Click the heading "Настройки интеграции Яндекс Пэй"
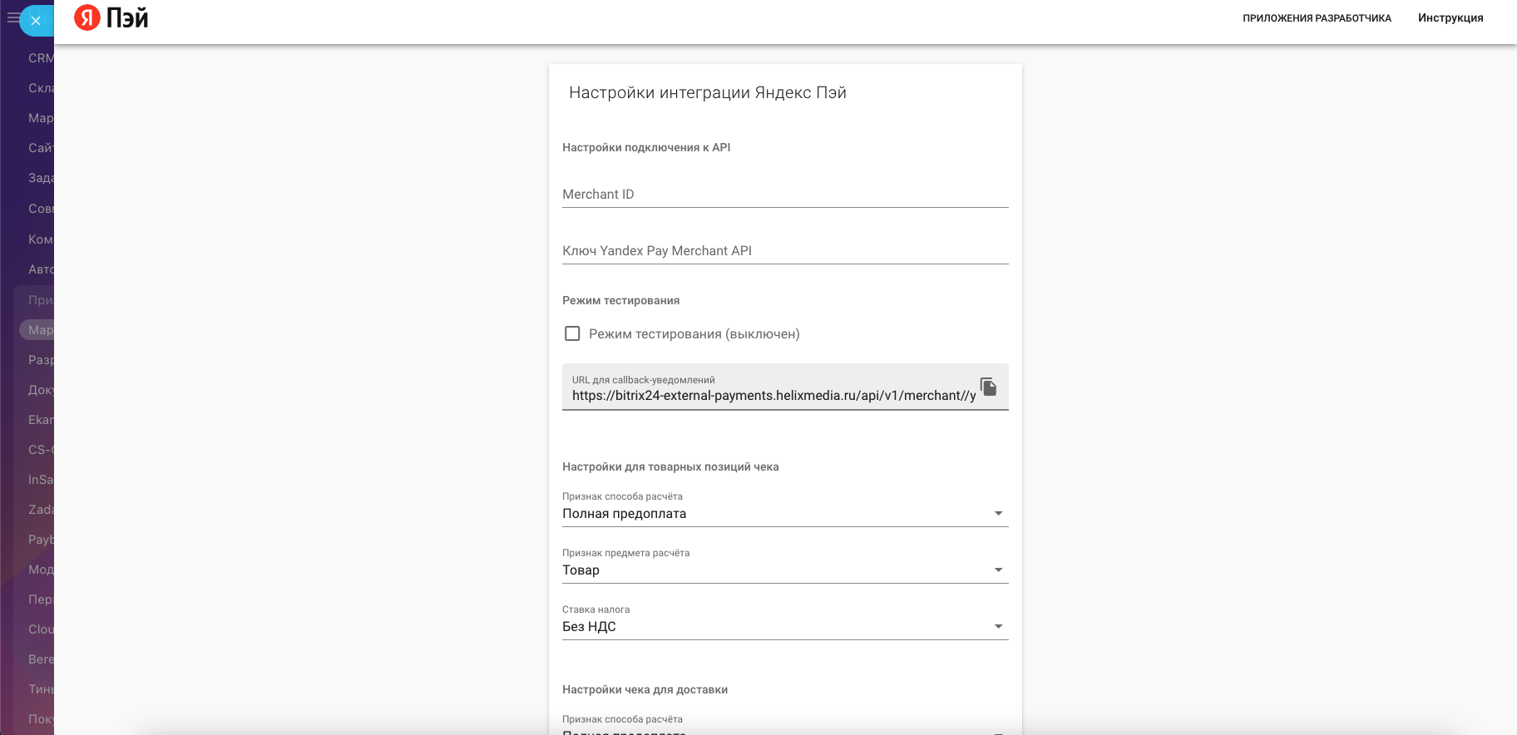The width and height of the screenshot is (1517, 735). [x=708, y=93]
